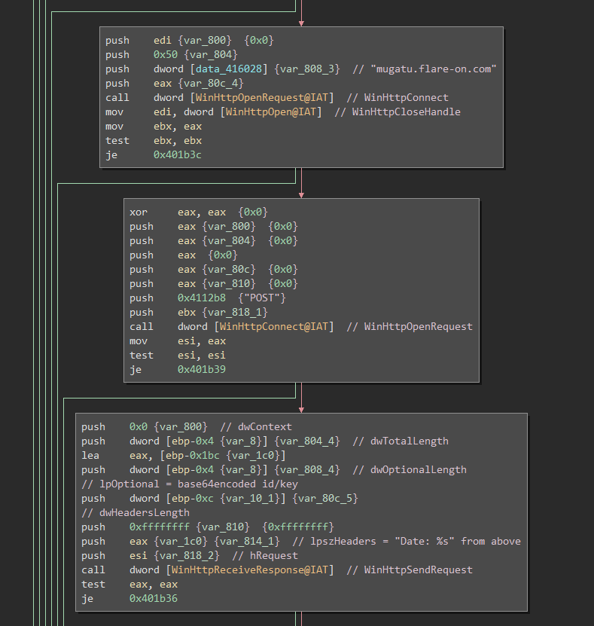Select the "push edi {var_800}" instruction line
This screenshot has width=594, height=626.
pyautogui.click(x=190, y=41)
